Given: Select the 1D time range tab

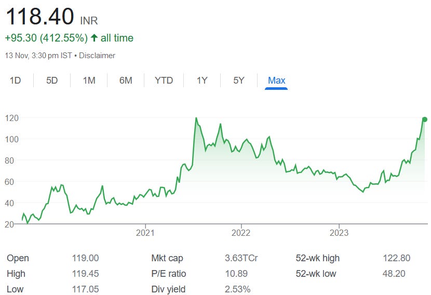Looking at the screenshot, I should (16, 81).
